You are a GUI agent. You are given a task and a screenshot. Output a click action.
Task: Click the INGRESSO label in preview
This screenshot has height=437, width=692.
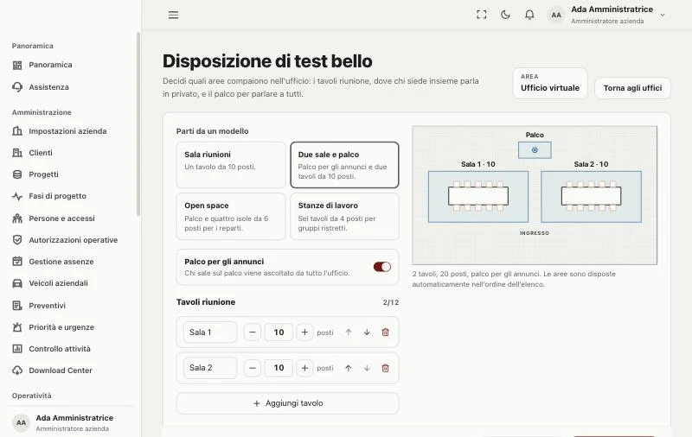pyautogui.click(x=535, y=233)
